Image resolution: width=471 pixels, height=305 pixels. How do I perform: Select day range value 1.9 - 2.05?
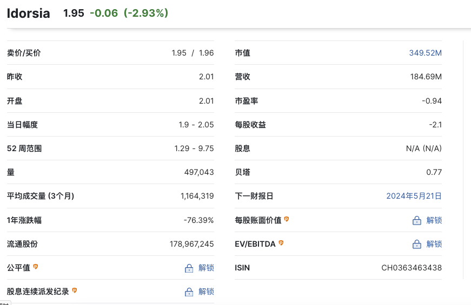[196, 125]
